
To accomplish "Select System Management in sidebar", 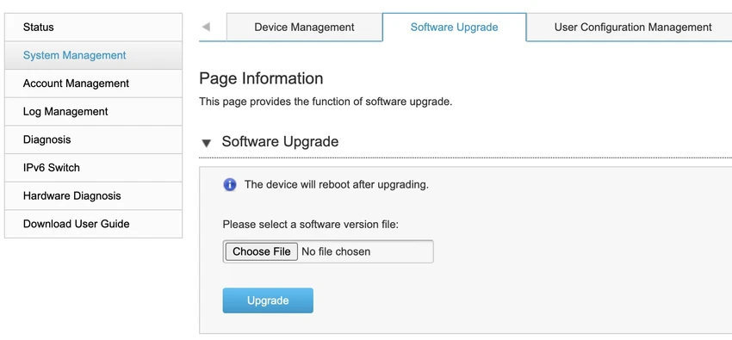I will click(93, 55).
